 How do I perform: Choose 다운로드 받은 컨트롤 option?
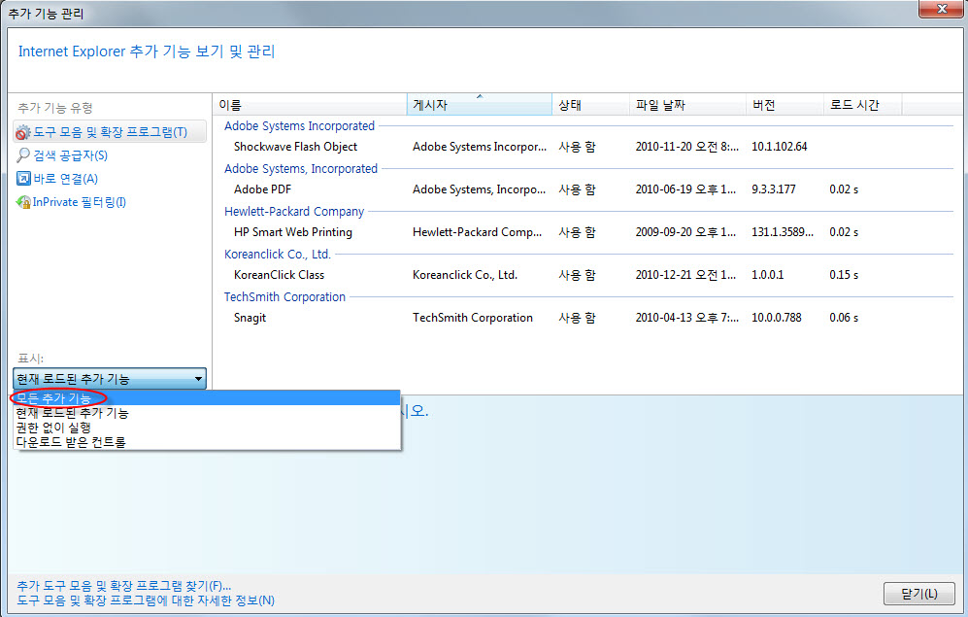[x=207, y=442]
